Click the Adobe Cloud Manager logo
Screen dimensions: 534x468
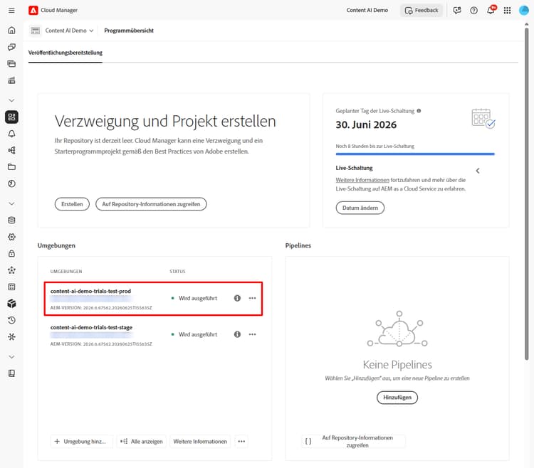(33, 10)
